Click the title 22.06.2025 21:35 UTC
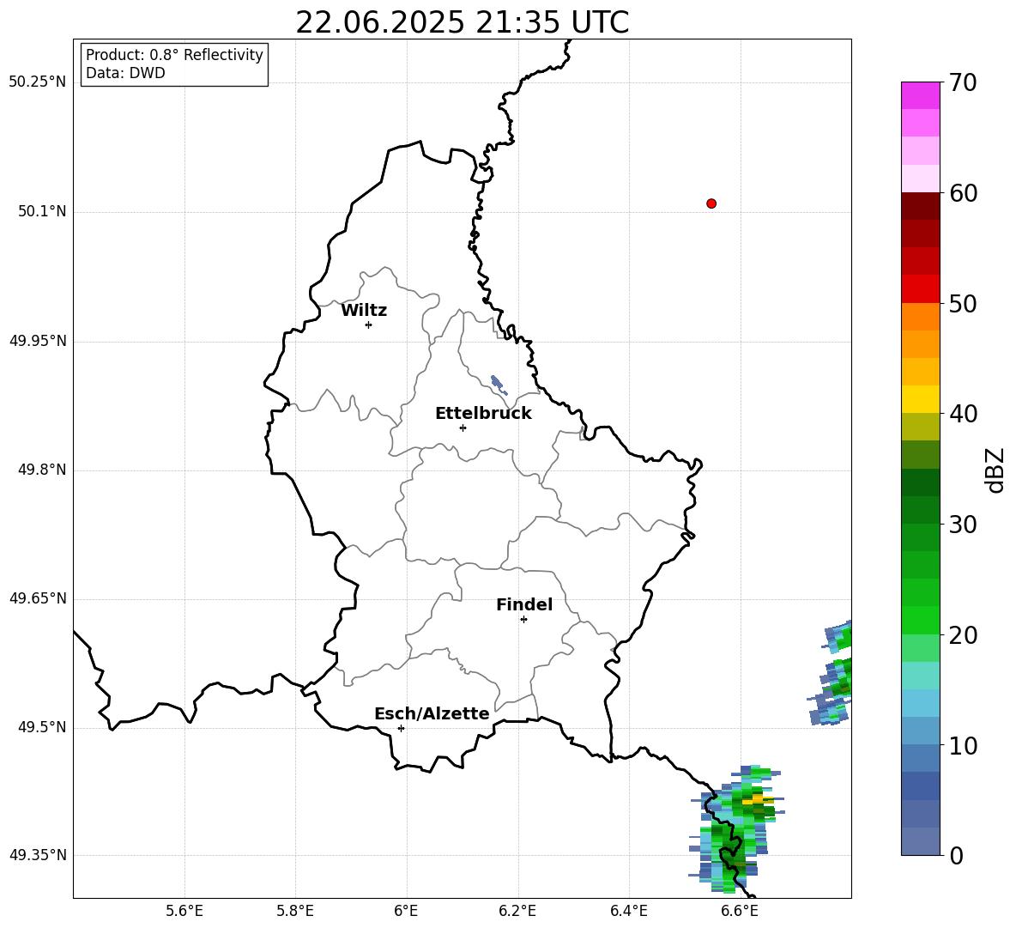The image size is (1016, 928). pyautogui.click(x=462, y=22)
